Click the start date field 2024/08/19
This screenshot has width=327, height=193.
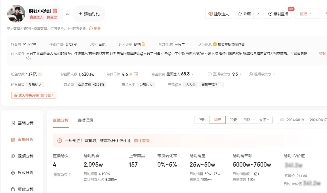[295, 120]
